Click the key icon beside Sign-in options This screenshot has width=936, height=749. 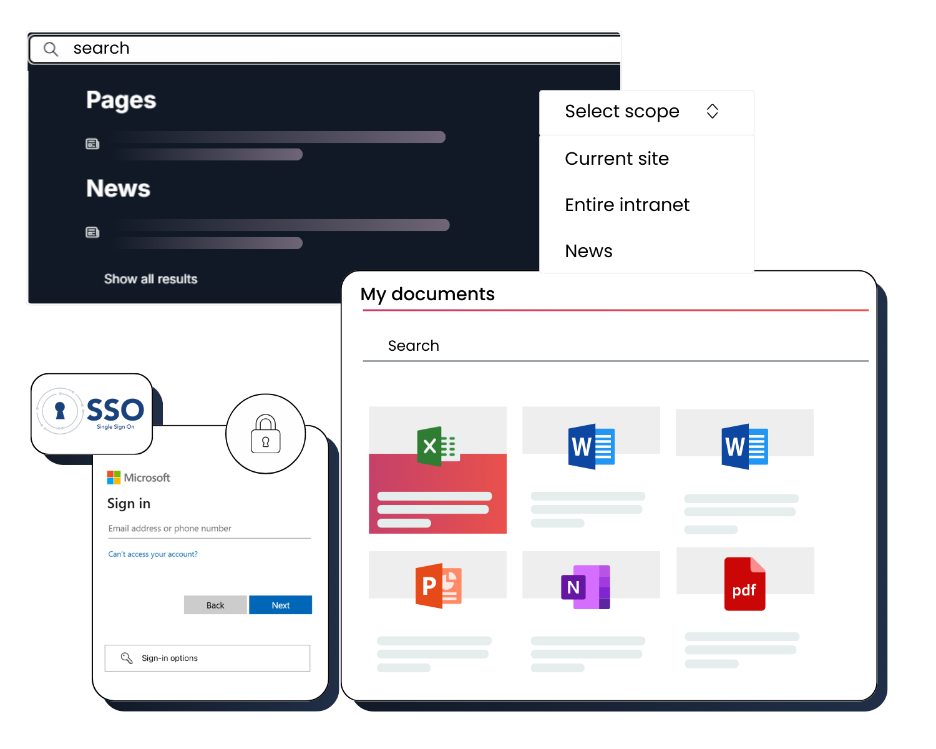(127, 658)
